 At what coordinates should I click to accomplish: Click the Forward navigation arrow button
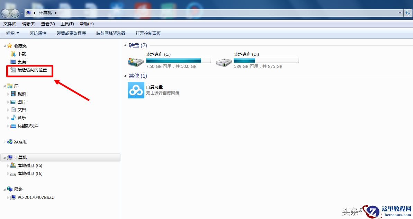[15, 13]
